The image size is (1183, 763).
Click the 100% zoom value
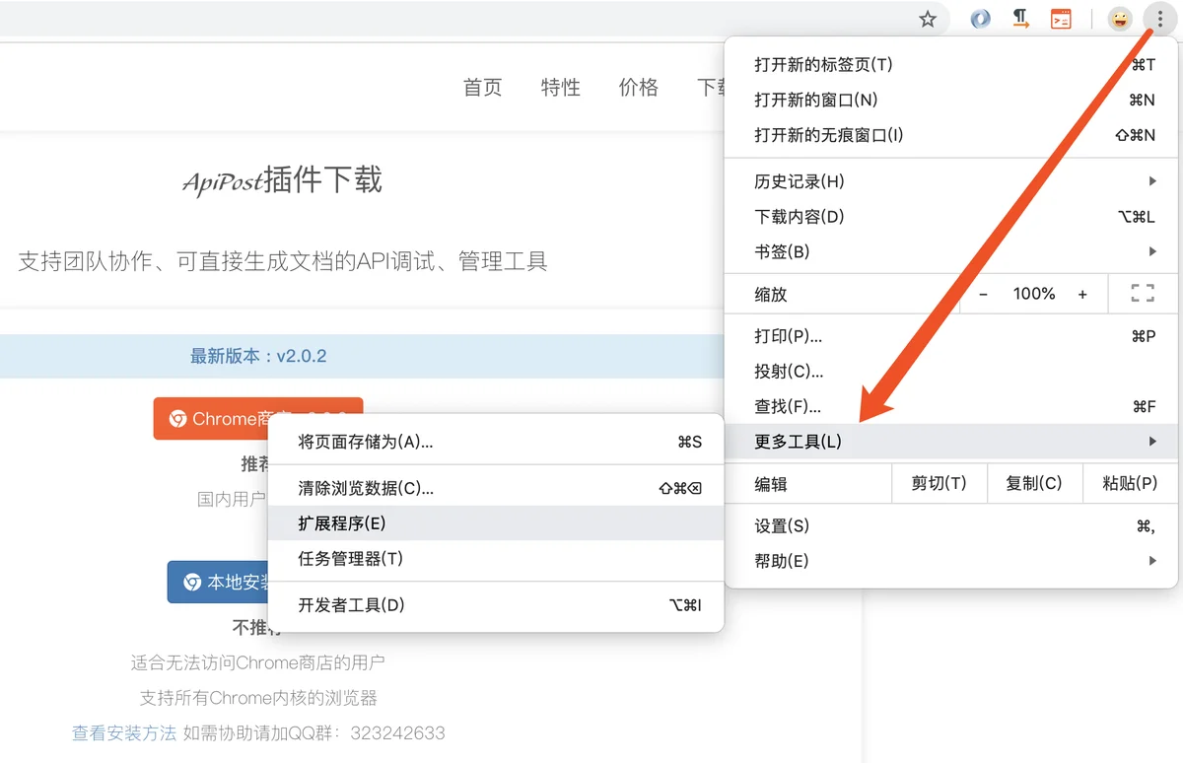pos(1034,294)
